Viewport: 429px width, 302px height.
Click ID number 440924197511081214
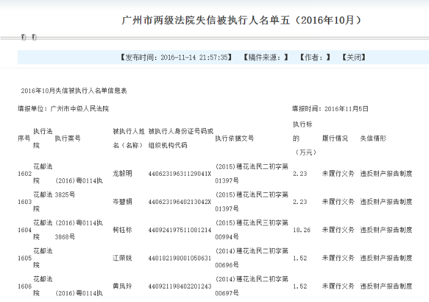[x=179, y=230]
